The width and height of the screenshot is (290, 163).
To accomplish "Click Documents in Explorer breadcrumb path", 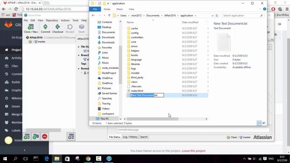I will (153, 15).
